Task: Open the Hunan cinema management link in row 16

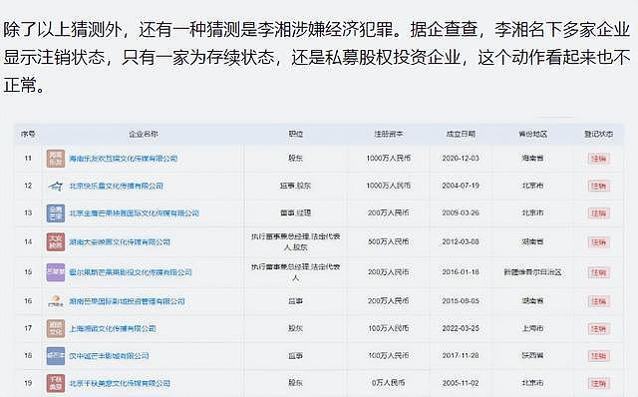Action: pyautogui.click(x=127, y=301)
